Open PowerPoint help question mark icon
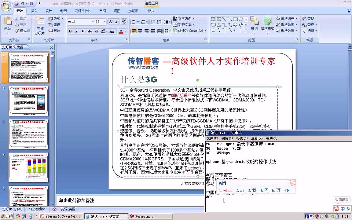 point(349,11)
